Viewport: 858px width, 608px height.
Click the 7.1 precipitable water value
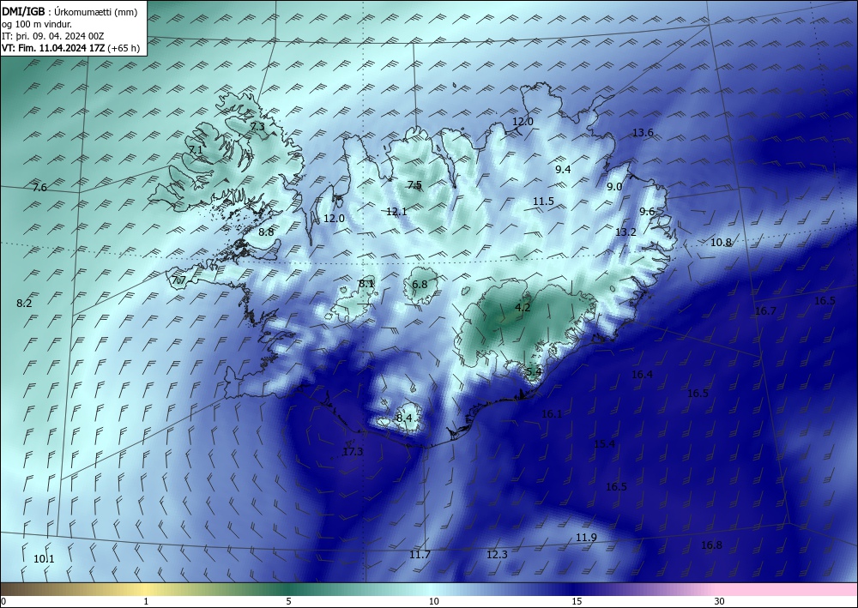196,149
